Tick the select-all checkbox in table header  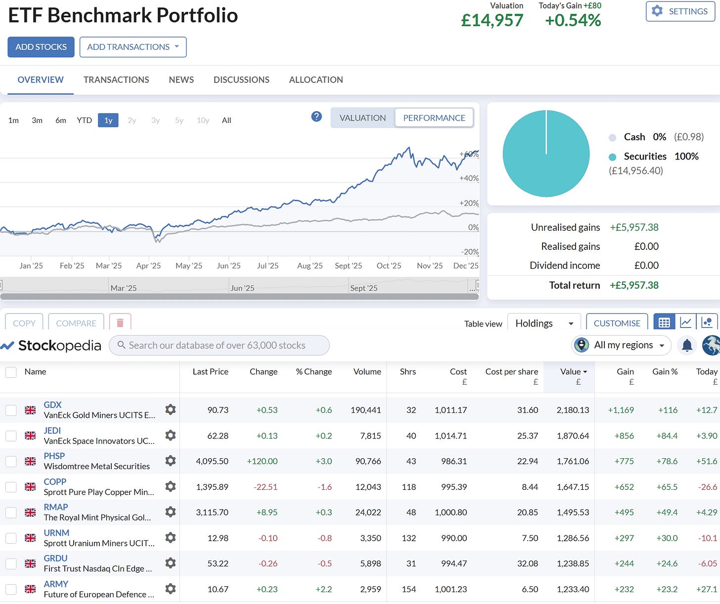point(11,372)
